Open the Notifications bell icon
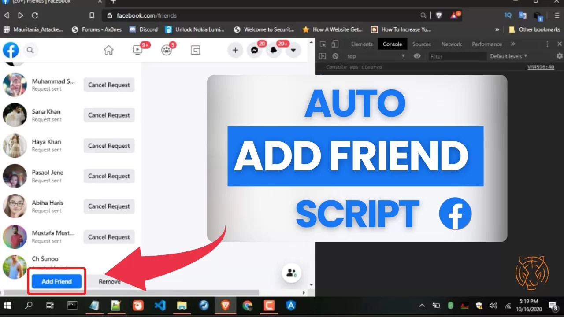The height and width of the screenshot is (317, 564). tap(274, 50)
